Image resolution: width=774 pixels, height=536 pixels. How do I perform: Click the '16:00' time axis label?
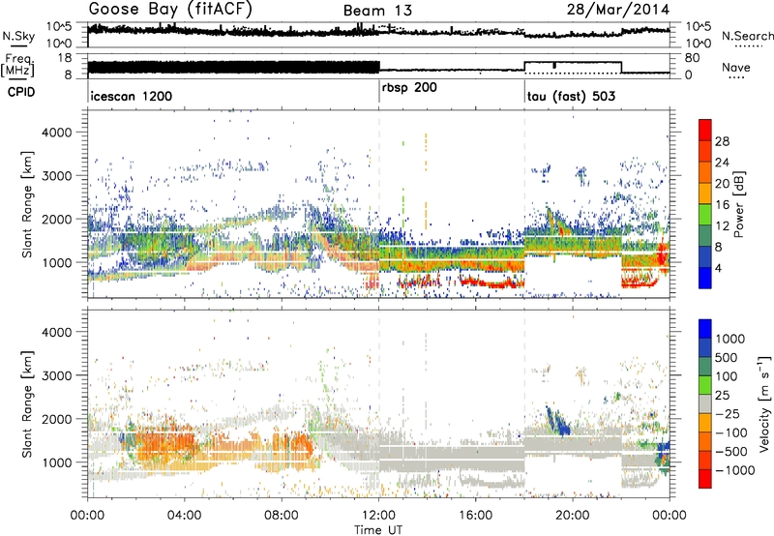(475, 515)
